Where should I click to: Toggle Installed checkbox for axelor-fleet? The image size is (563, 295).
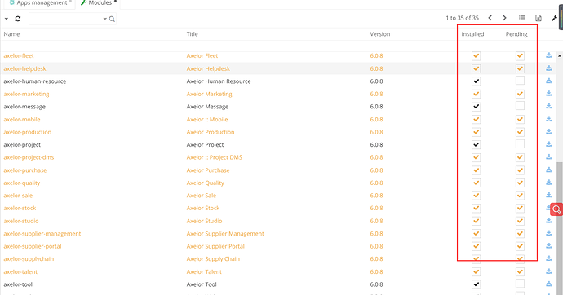click(x=477, y=56)
